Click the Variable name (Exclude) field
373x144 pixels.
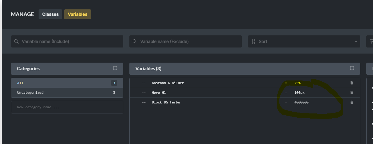point(186,41)
